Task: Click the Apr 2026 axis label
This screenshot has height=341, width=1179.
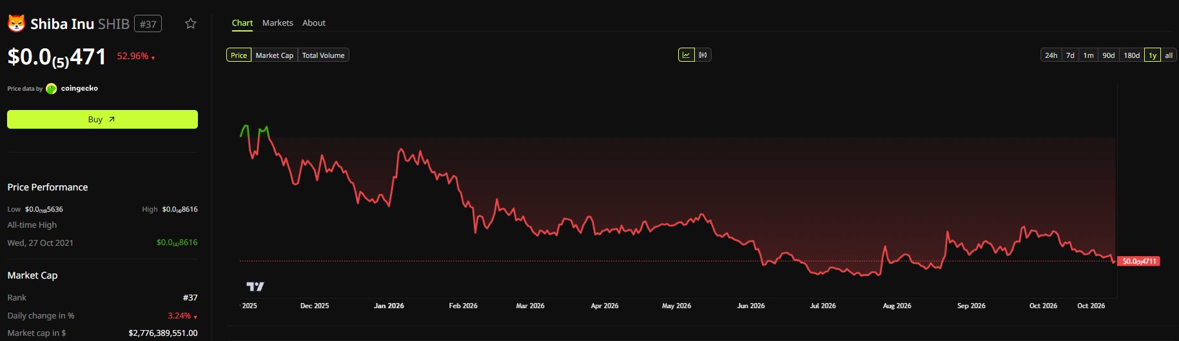Action: 605,306
